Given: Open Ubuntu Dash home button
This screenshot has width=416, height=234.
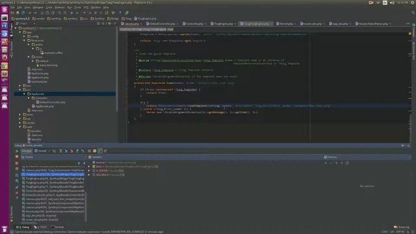Looking at the screenshot, I should pos(5,10).
